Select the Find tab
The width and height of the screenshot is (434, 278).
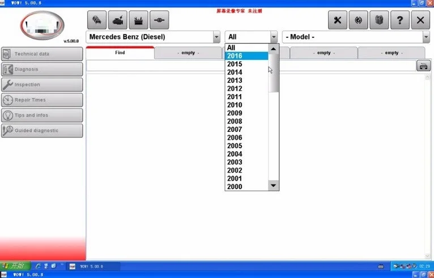pos(120,53)
